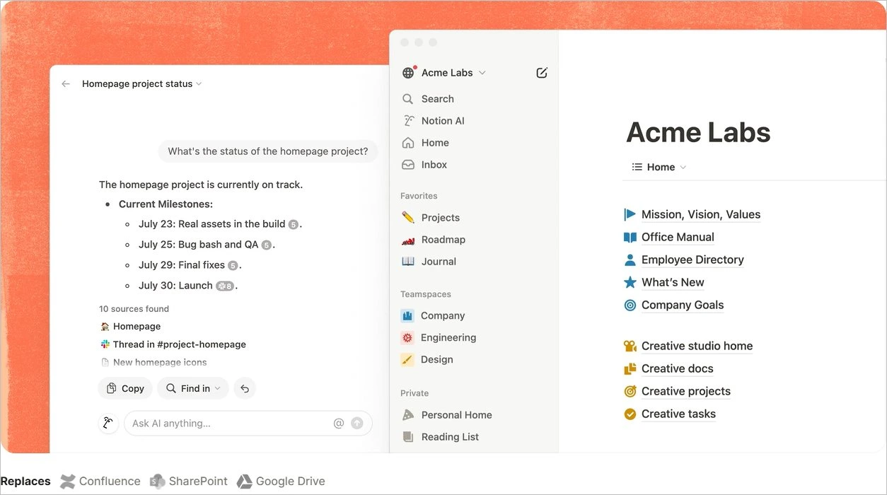887x495 pixels.
Task: Click the yellow brush Design icon
Action: 407,360
